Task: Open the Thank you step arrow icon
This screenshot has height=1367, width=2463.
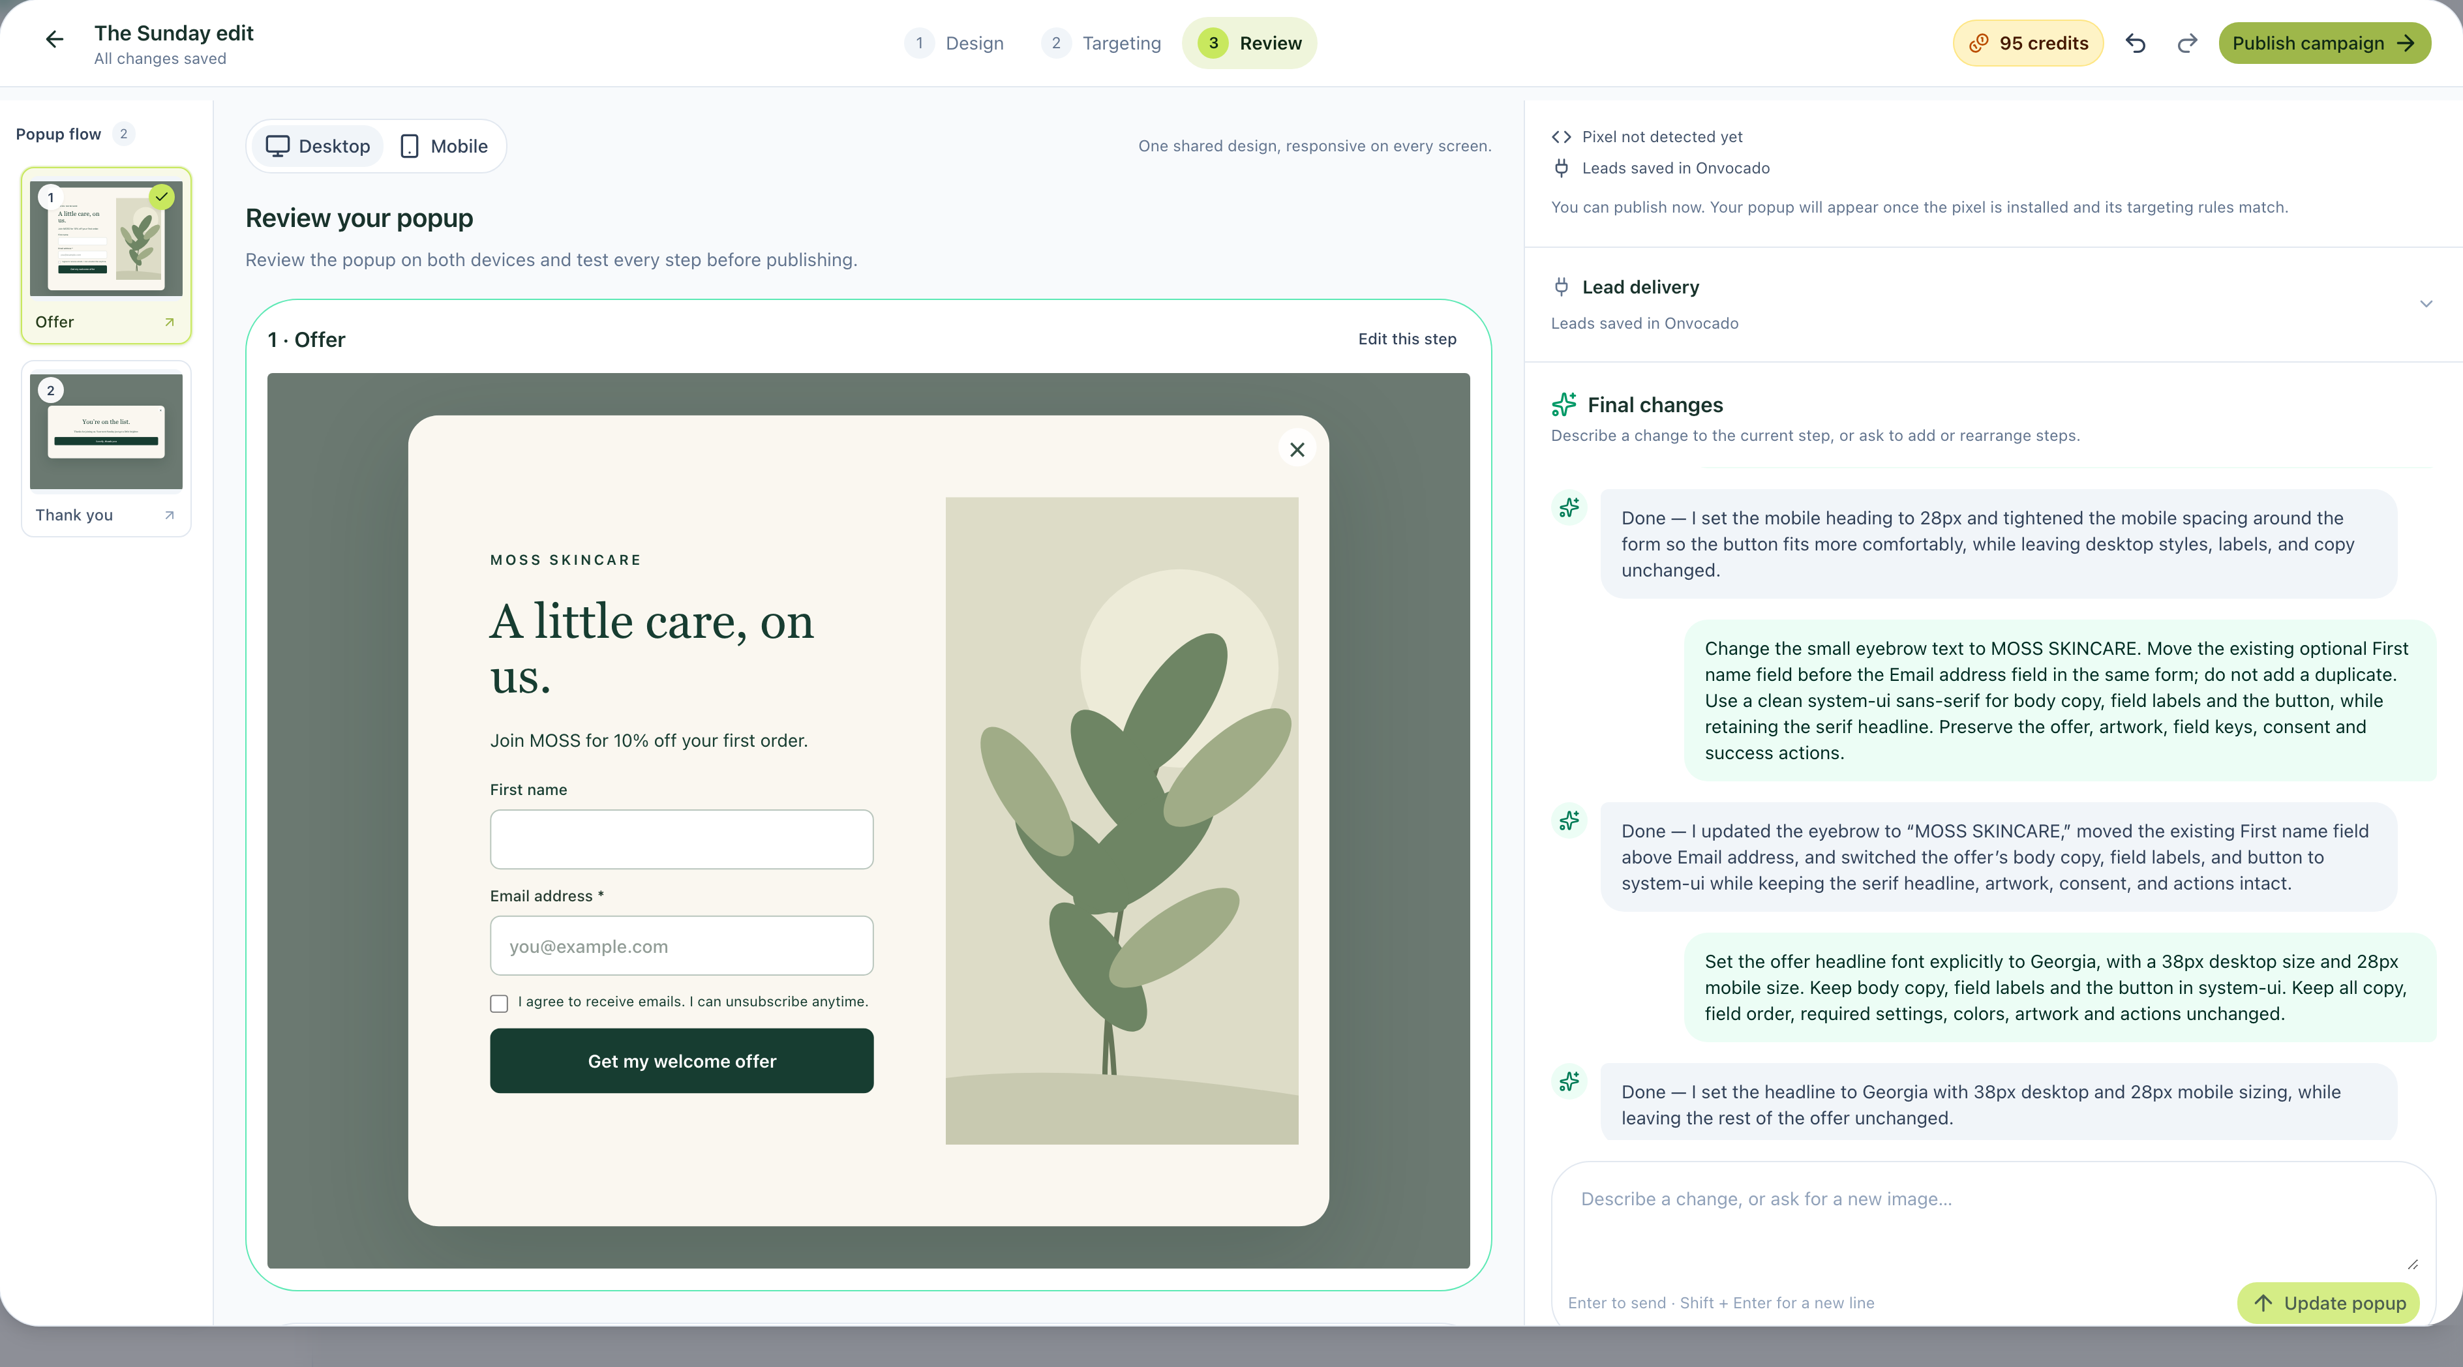Action: click(x=169, y=515)
